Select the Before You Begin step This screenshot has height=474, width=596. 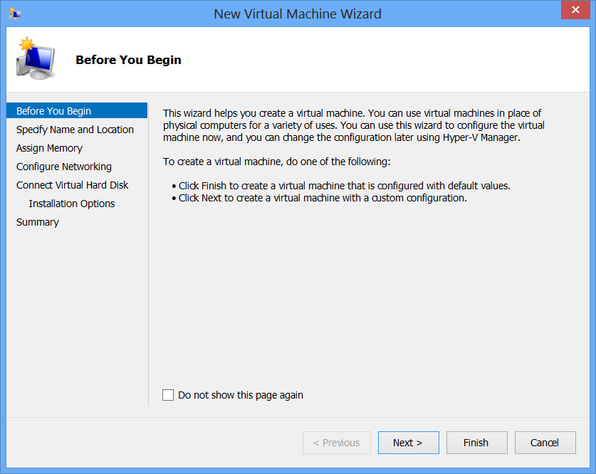coord(77,111)
